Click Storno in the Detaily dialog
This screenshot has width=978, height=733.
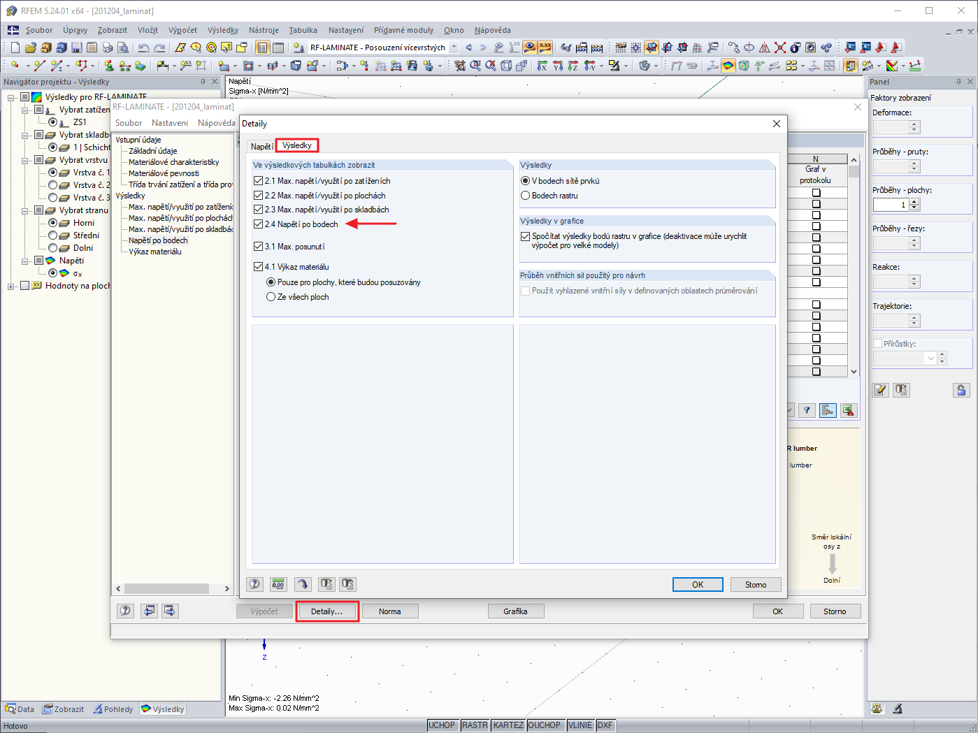[756, 585]
